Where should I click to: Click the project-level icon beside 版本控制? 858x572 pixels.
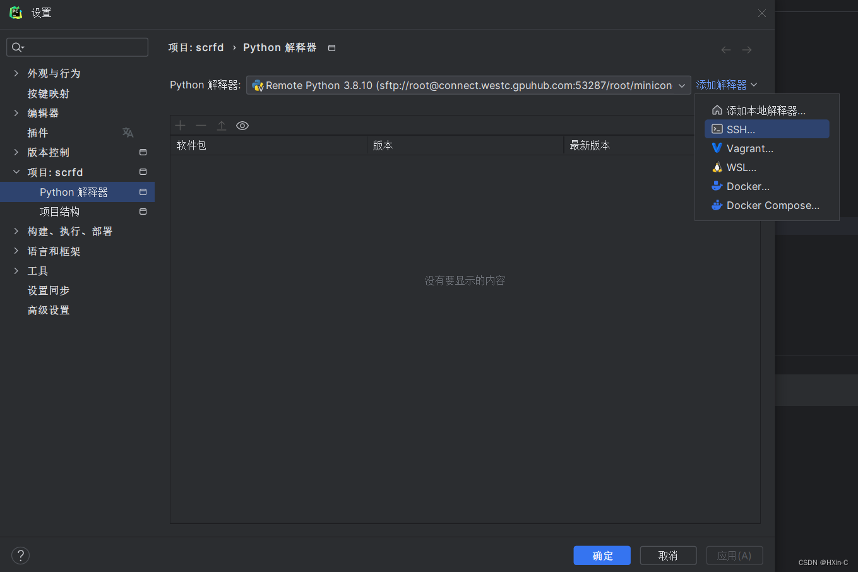143,152
